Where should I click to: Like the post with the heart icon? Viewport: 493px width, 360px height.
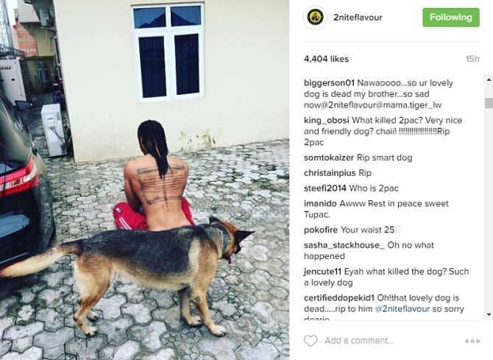(311, 341)
